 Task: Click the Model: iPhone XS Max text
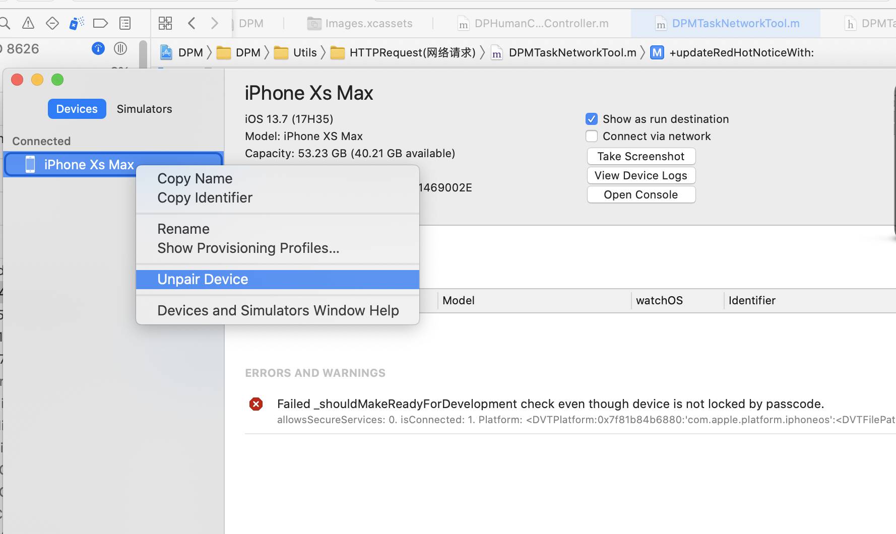tap(304, 136)
